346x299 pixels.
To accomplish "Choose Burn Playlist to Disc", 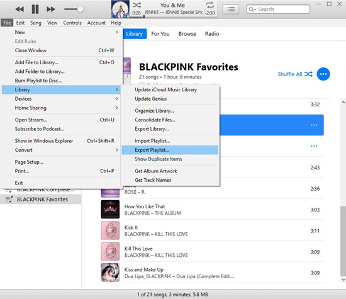I will coord(61,81).
